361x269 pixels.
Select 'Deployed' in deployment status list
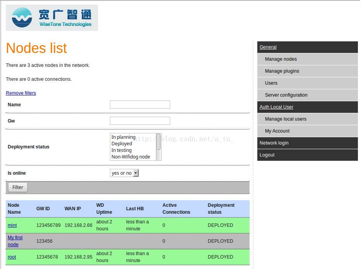coord(122,144)
